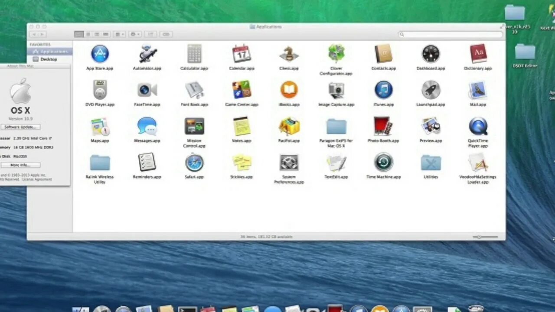Open iBooks.app
The width and height of the screenshot is (555, 312).
[289, 90]
